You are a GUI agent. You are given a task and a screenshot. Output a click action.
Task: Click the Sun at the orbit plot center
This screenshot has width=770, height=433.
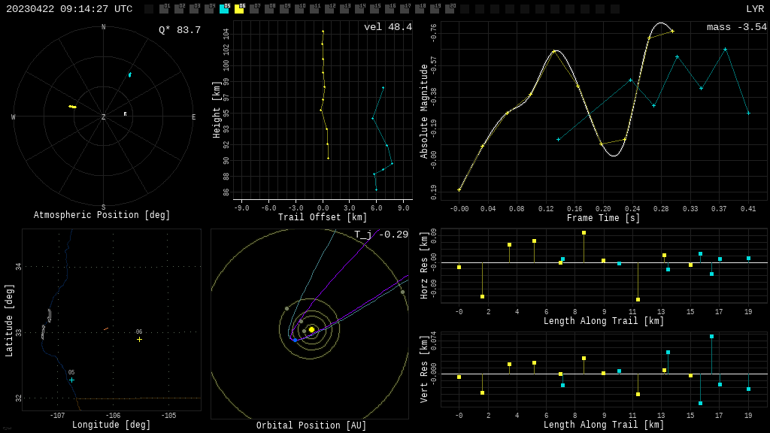[311, 329]
